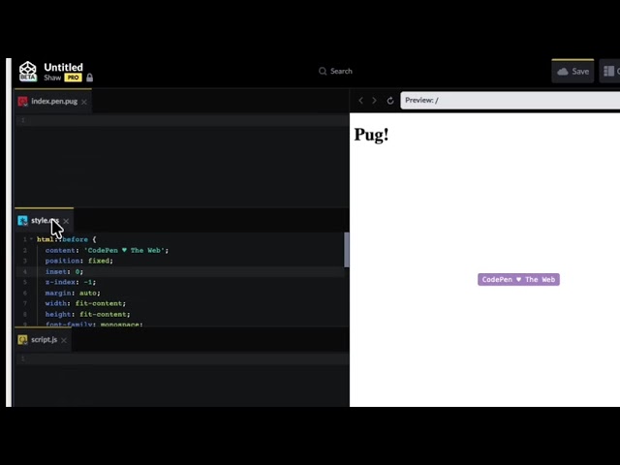Close the index.pen.pug tab

point(84,102)
